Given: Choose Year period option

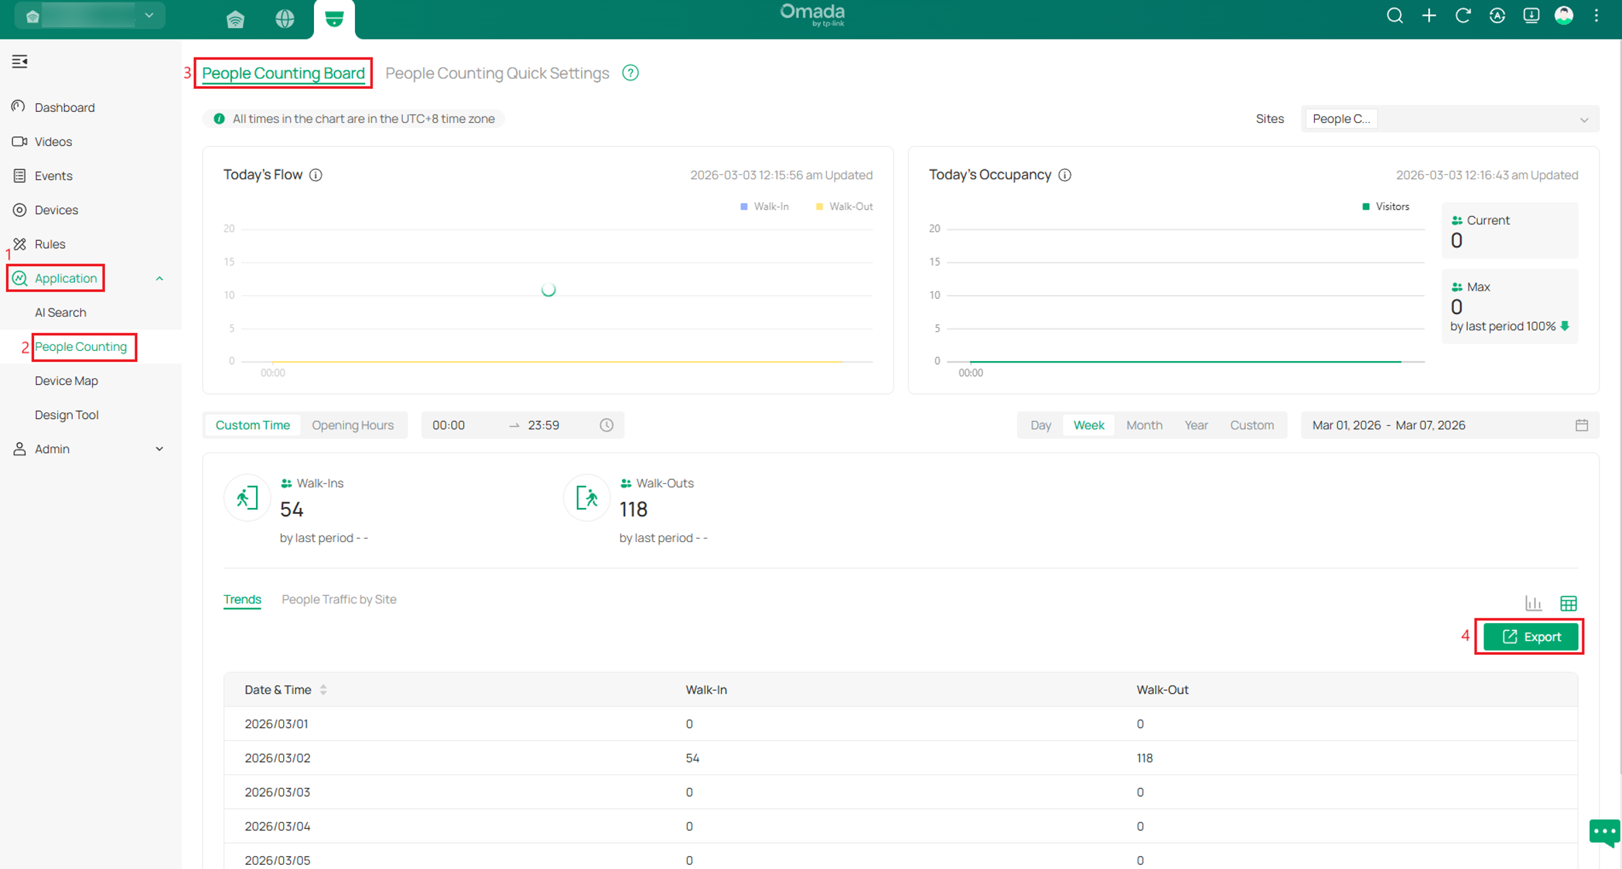Looking at the screenshot, I should [x=1196, y=425].
